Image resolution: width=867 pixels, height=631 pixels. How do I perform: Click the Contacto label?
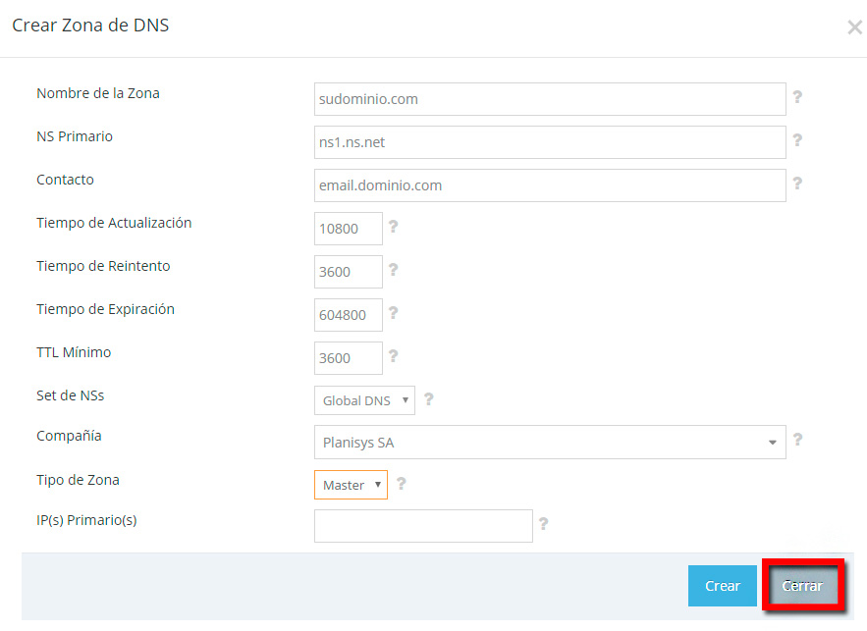click(65, 180)
